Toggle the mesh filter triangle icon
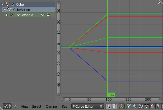163x110 pixels. tap(146, 106)
